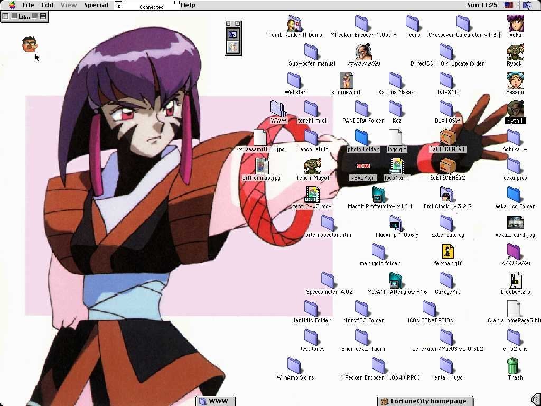Select the Tomb Raider II Demo folder
This screenshot has width=541, height=406.
pos(295,23)
